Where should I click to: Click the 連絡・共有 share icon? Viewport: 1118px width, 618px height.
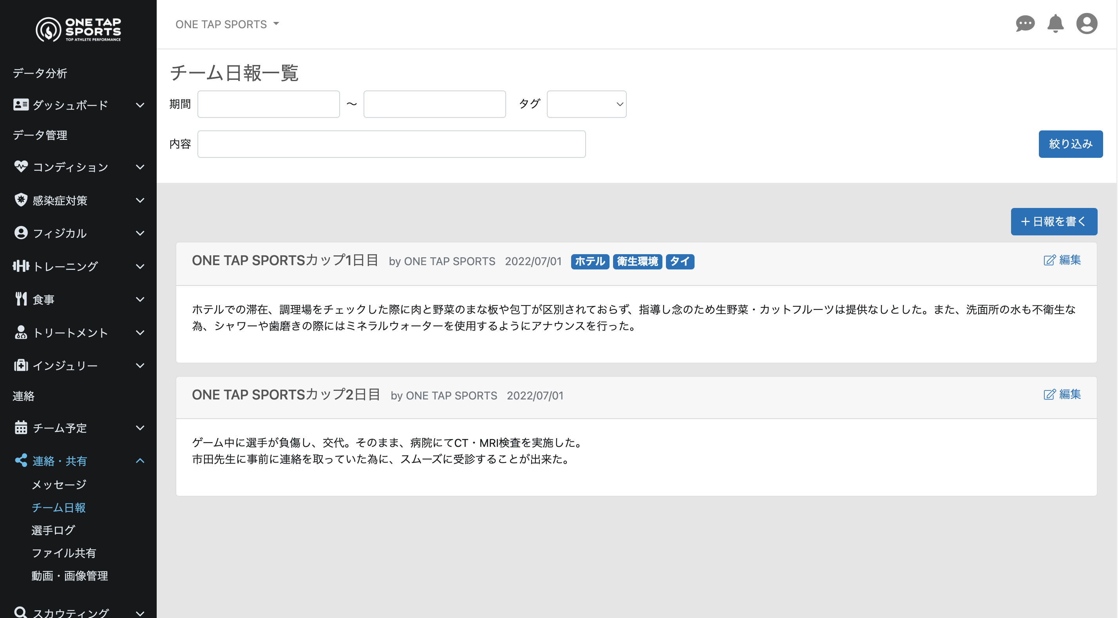(x=21, y=461)
